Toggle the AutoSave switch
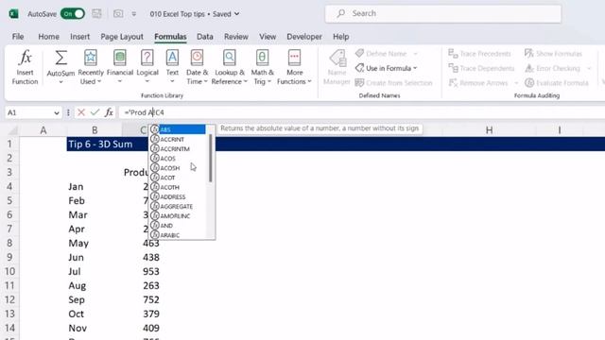Screen dimensions: 605x340 tap(73, 14)
